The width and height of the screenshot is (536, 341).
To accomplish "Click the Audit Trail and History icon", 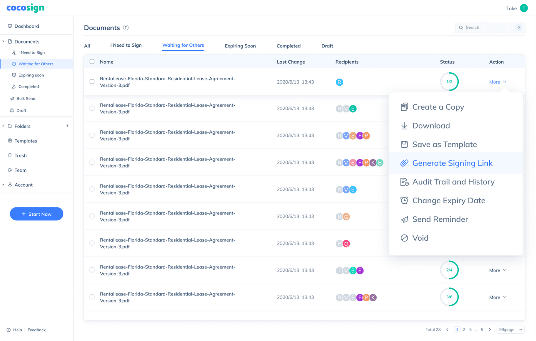I will coord(404,182).
